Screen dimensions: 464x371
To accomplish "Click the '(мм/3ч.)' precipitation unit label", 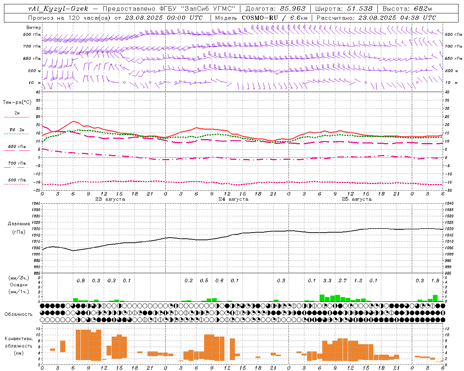I will click(19, 278).
